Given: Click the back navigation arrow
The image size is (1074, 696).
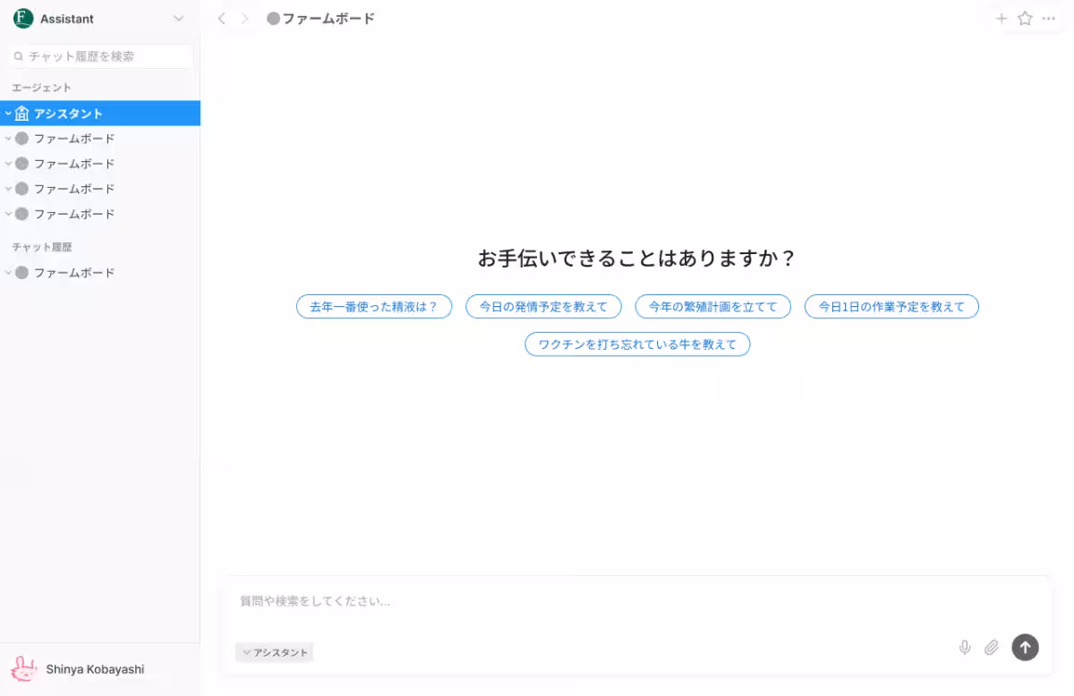Looking at the screenshot, I should click(x=221, y=18).
